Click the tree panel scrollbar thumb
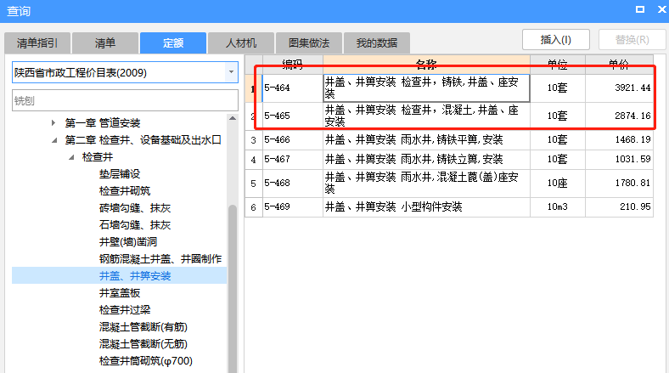 tap(233, 289)
